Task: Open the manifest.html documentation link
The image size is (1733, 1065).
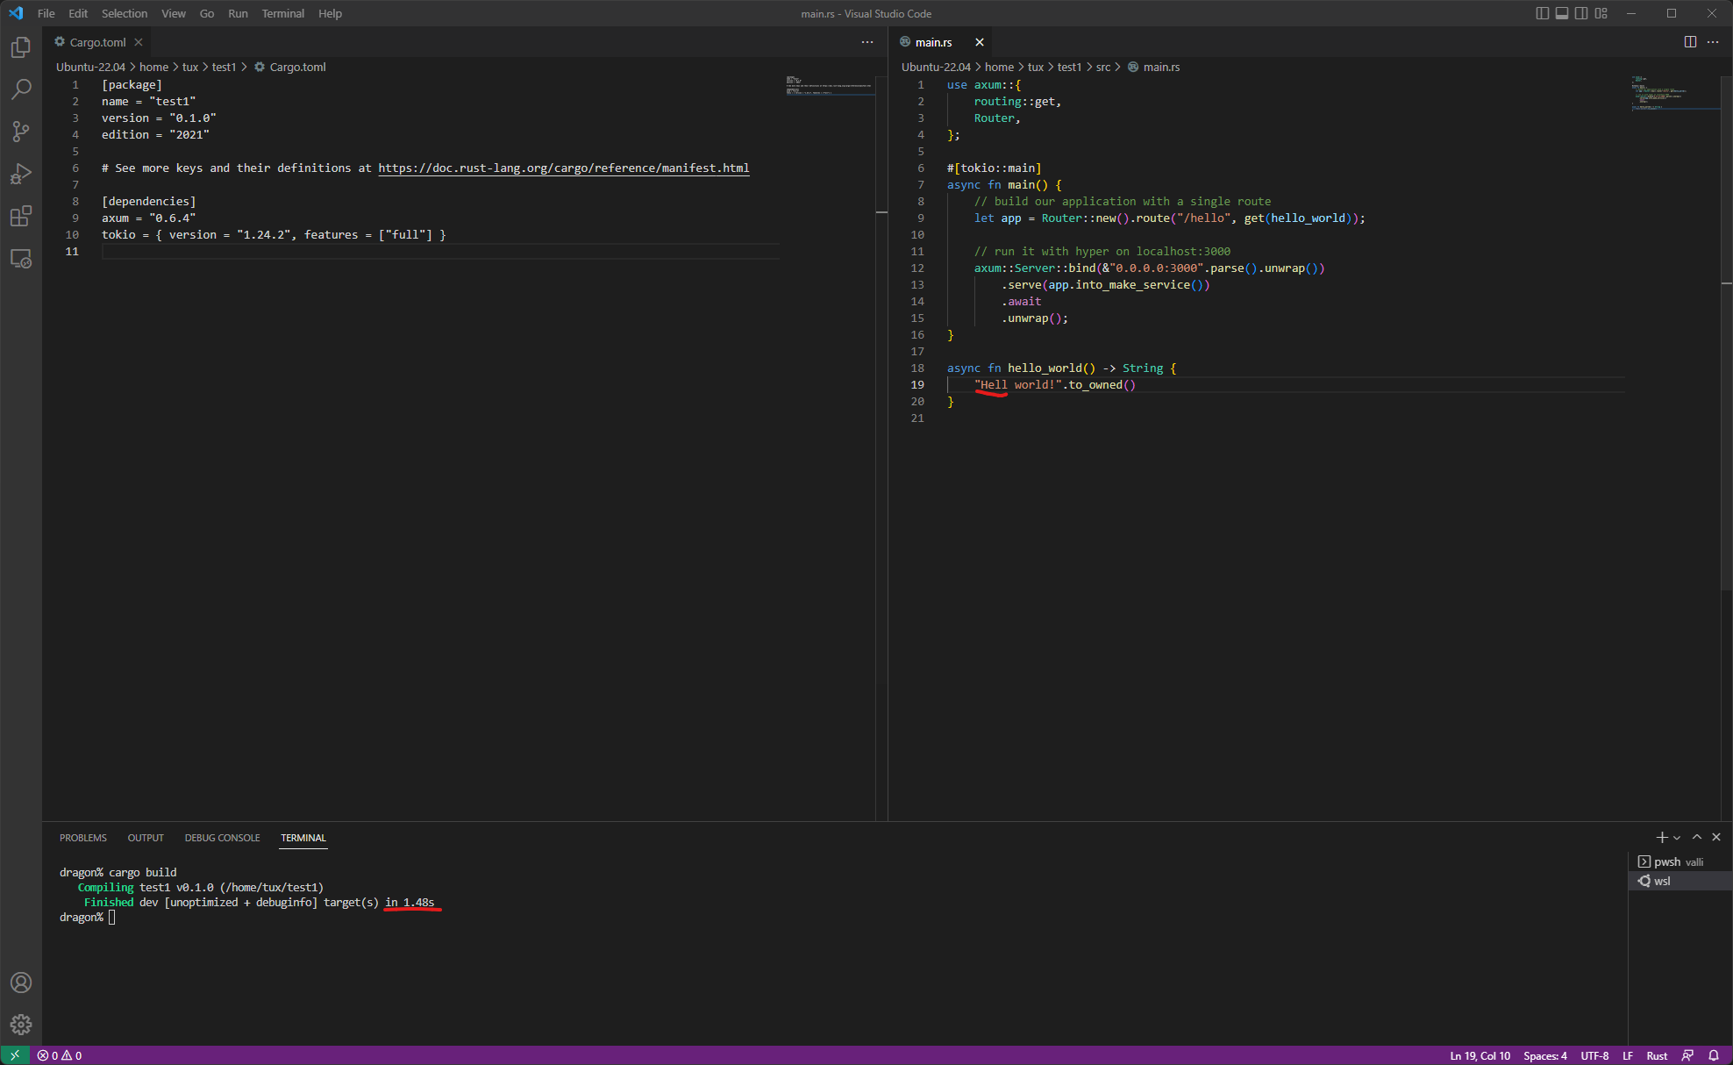Action: click(x=564, y=168)
